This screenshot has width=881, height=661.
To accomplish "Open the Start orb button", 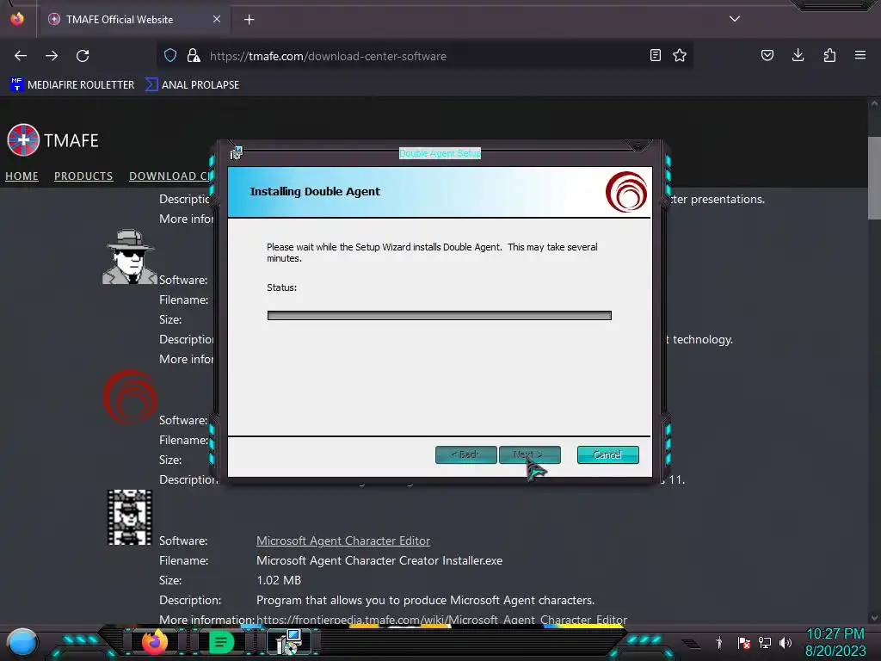I will pos(22,642).
